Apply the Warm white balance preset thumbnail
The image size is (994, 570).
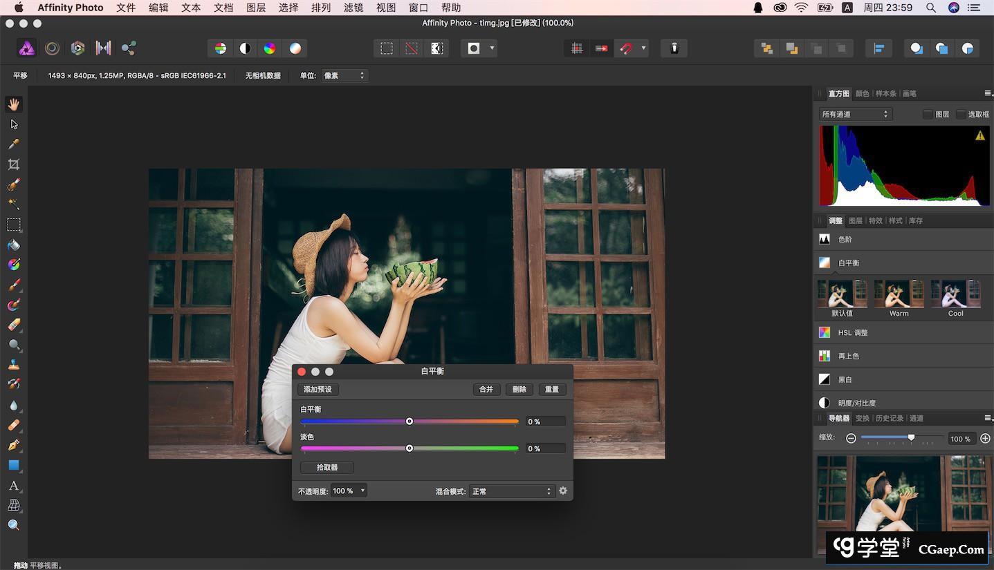[x=899, y=294]
